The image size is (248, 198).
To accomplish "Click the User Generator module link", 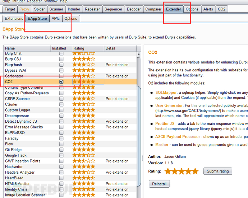I will 169,105.
